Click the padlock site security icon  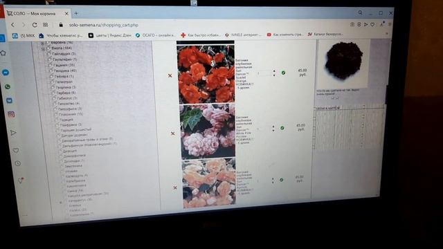point(61,25)
